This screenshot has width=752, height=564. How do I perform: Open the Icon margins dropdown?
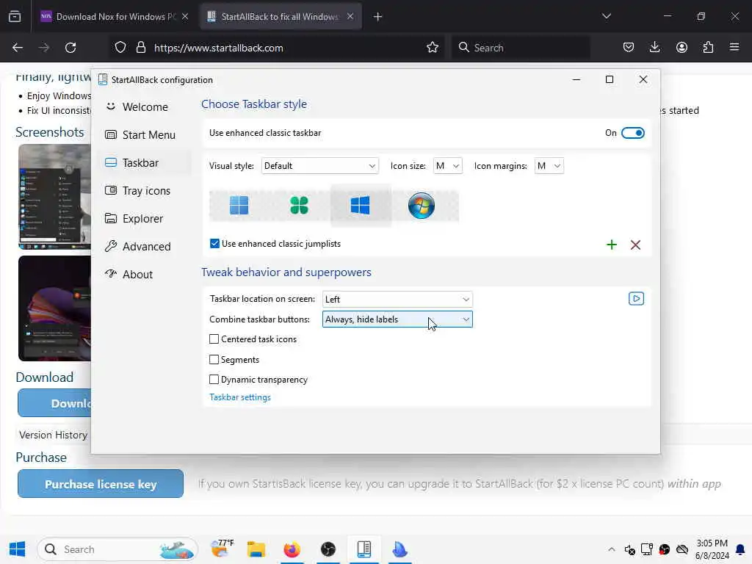[x=549, y=166]
